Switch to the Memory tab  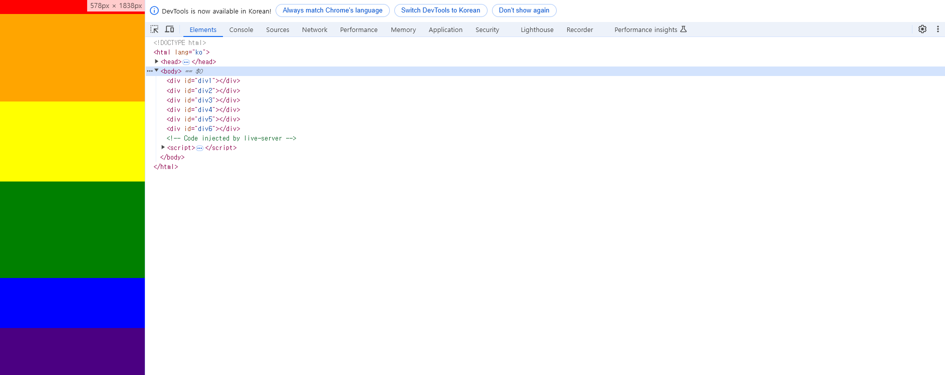click(403, 29)
